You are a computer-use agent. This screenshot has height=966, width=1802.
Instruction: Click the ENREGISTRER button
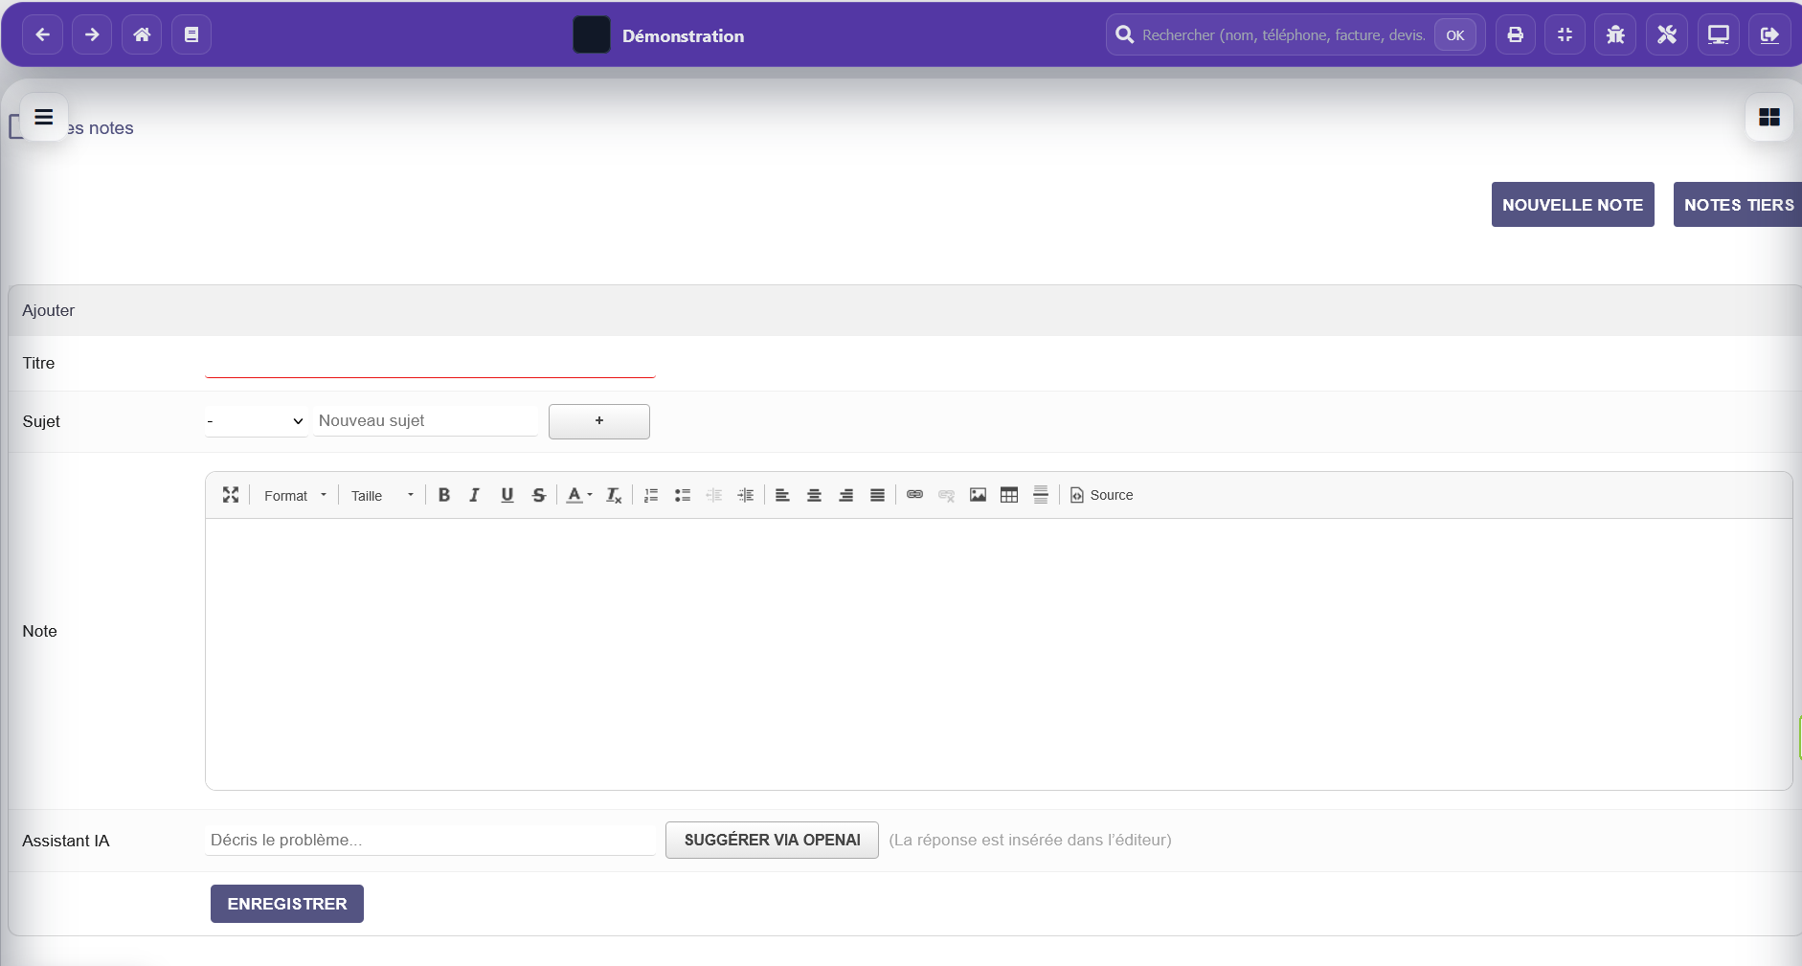coord(287,904)
